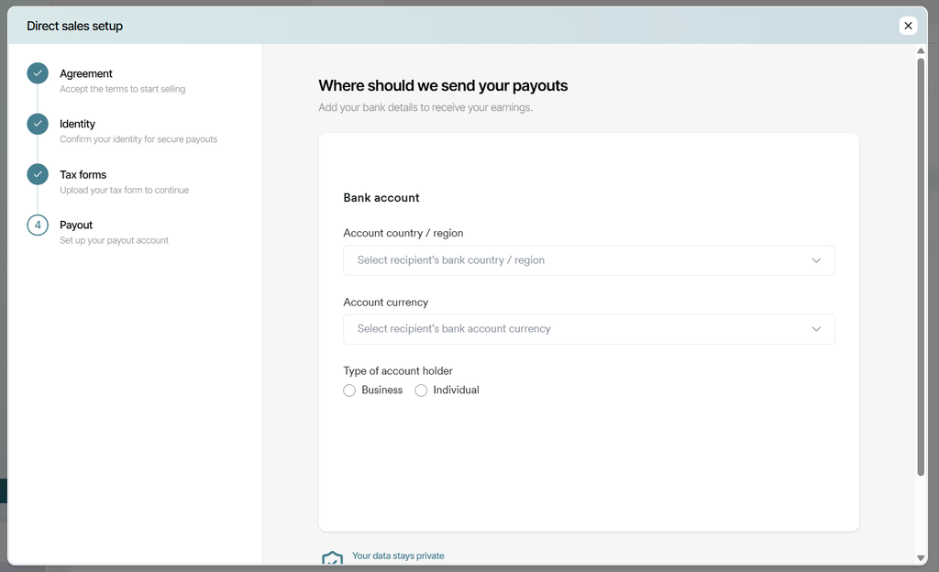
Task: Click the 'Bank account' section heading
Action: click(381, 198)
